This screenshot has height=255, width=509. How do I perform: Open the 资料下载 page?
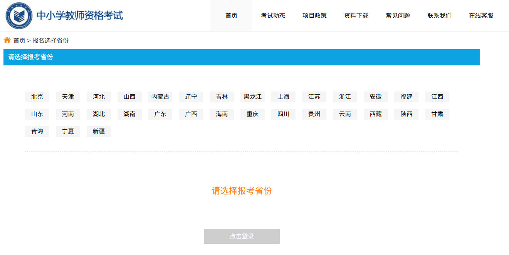click(x=356, y=16)
